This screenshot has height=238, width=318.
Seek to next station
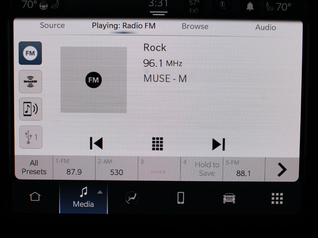[x=218, y=144]
